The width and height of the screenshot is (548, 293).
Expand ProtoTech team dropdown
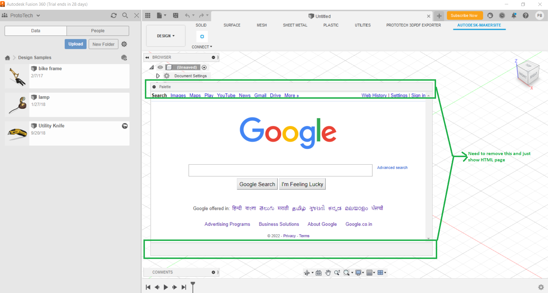pos(38,15)
